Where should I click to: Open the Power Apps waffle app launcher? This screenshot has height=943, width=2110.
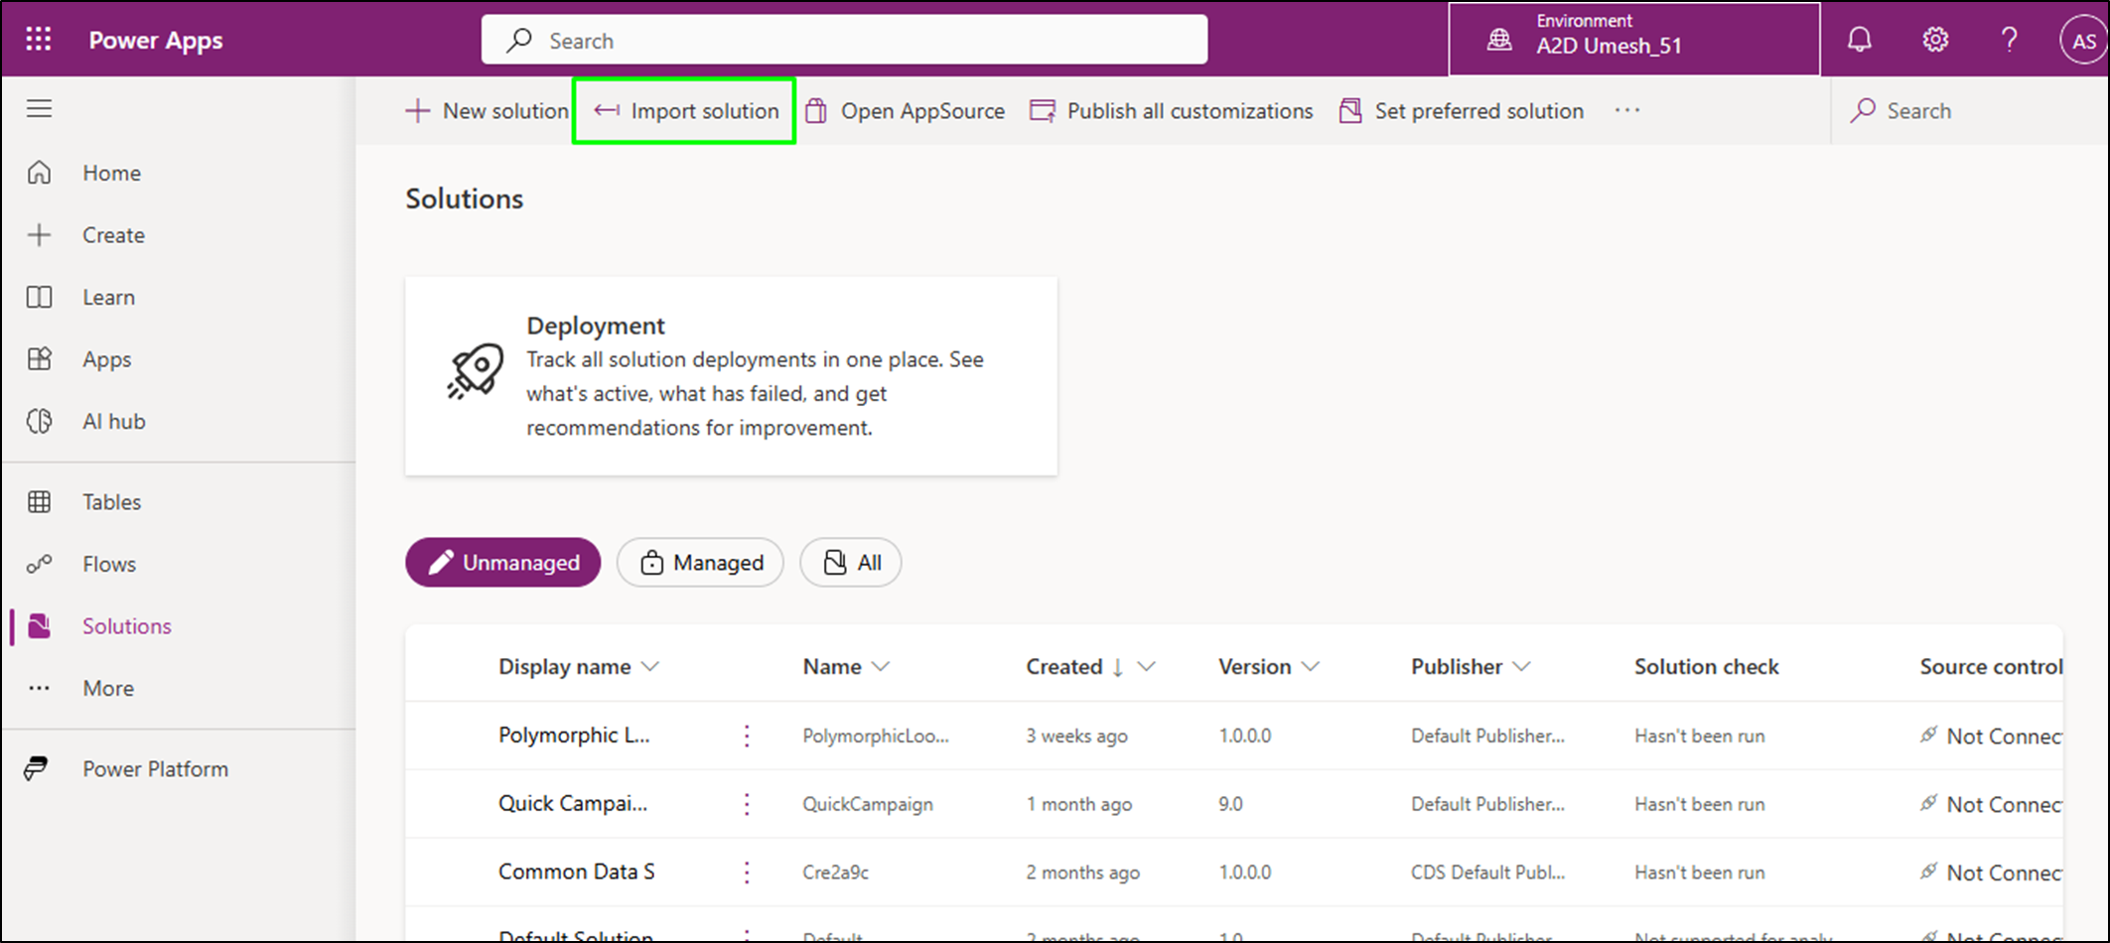pyautogui.click(x=38, y=39)
